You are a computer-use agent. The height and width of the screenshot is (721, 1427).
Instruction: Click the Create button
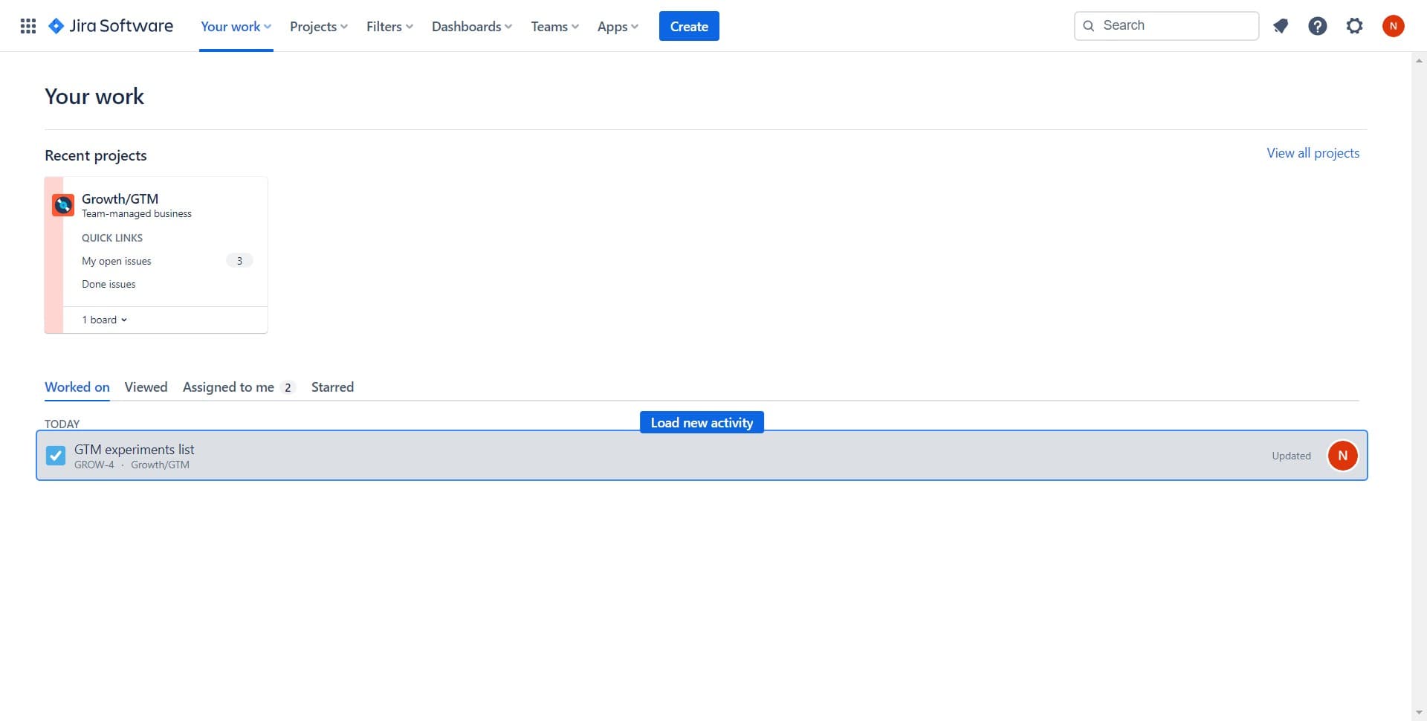pyautogui.click(x=689, y=25)
